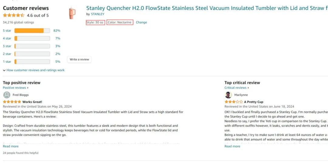This screenshot has width=328, height=163.
Task: Click Change to switch style or color
Action: click(141, 22)
